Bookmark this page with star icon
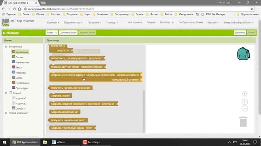The image size is (261, 146). coord(252,9)
